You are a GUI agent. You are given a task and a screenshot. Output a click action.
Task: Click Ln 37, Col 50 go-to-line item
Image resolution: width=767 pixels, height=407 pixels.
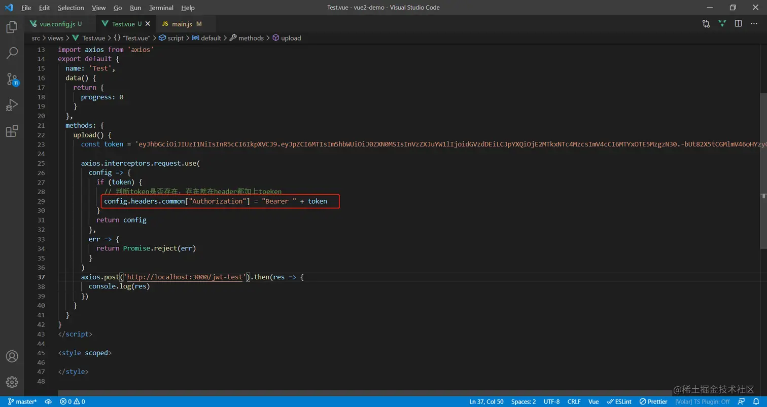pos(486,401)
